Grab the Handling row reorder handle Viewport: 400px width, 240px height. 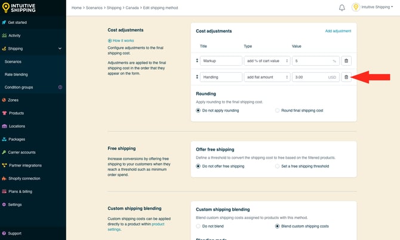click(x=197, y=77)
